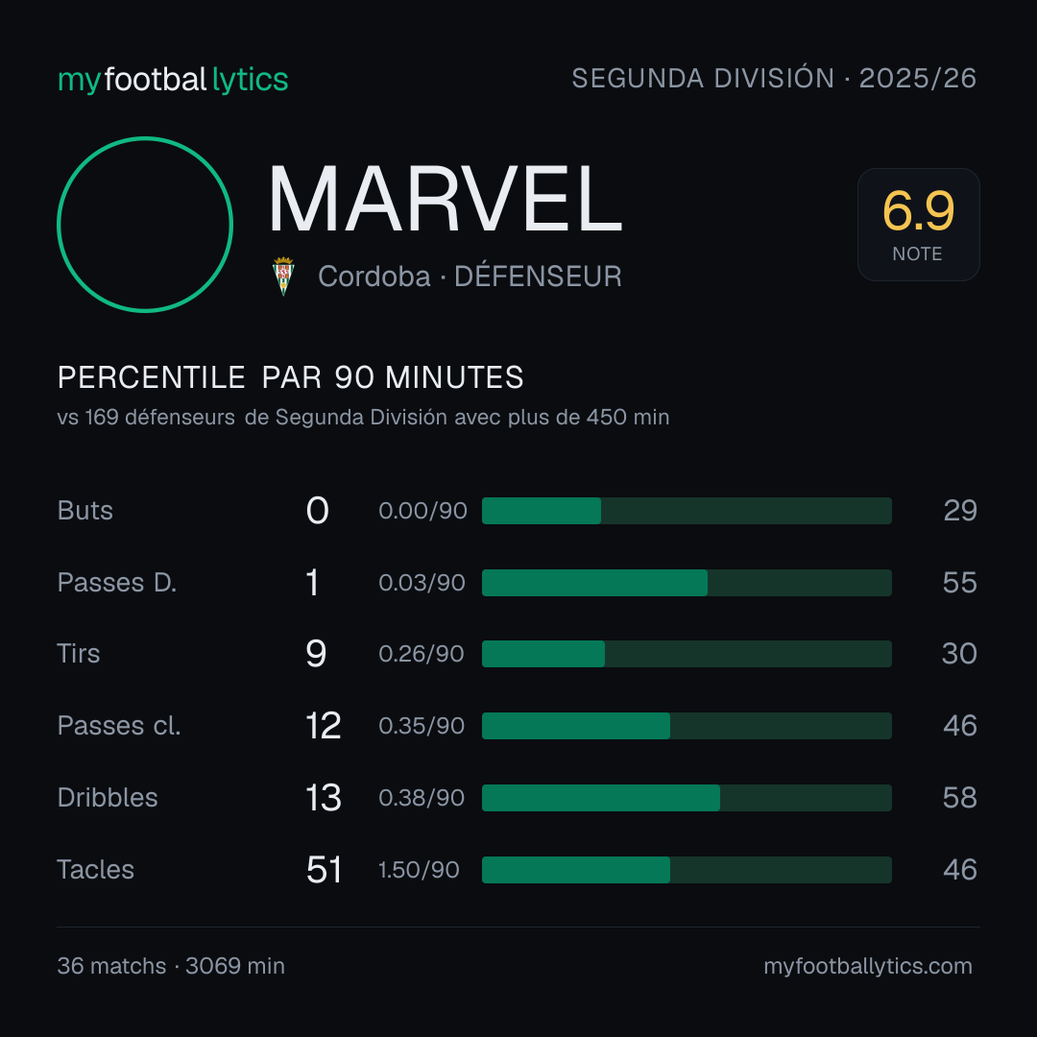Click the myfootballytics logo

(x=173, y=80)
